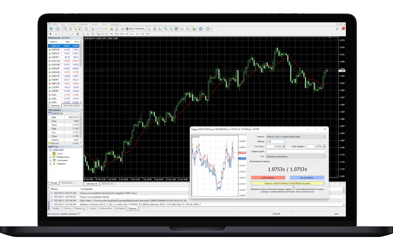The height and width of the screenshot is (250, 393).
Task: Switch timeframe to W1
Action: [142, 34]
